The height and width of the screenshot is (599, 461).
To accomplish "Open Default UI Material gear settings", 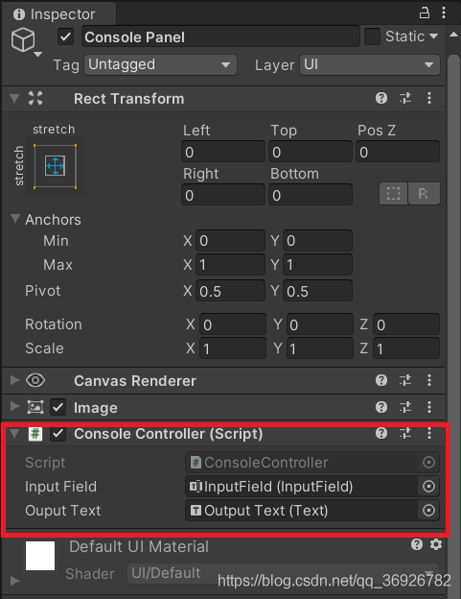I will tap(436, 544).
